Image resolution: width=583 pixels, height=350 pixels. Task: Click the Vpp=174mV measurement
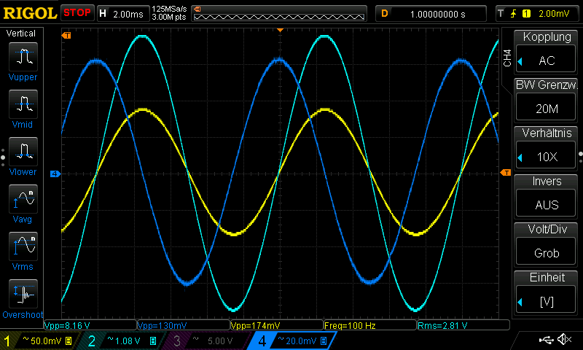pos(277,325)
